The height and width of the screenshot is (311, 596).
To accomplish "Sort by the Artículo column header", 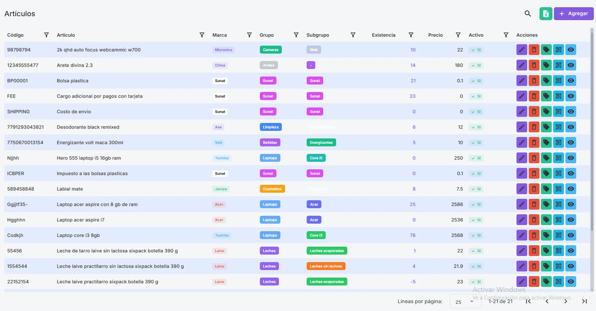I will point(66,35).
